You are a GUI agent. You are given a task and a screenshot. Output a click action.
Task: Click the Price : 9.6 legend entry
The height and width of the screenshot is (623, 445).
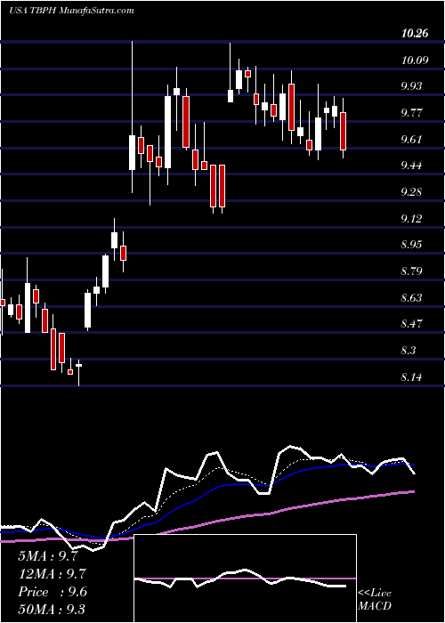pyautogui.click(x=52, y=592)
